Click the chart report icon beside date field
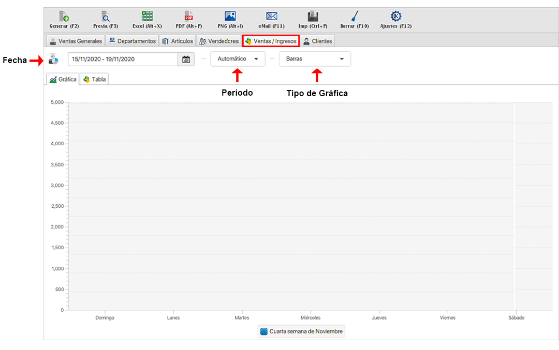The image size is (559, 350). pos(54,59)
